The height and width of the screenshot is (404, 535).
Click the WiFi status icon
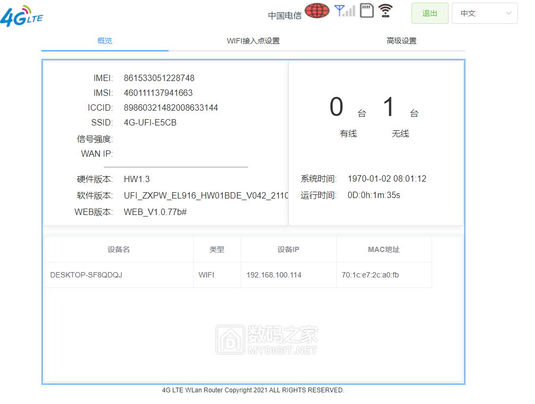[x=385, y=11]
